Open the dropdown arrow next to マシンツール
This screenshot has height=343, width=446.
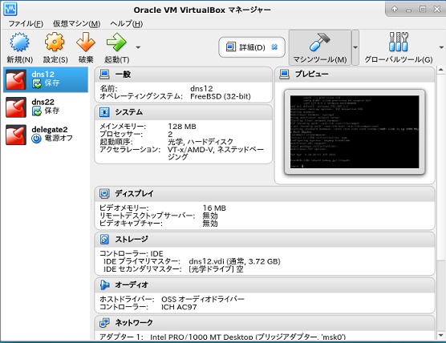(x=355, y=47)
